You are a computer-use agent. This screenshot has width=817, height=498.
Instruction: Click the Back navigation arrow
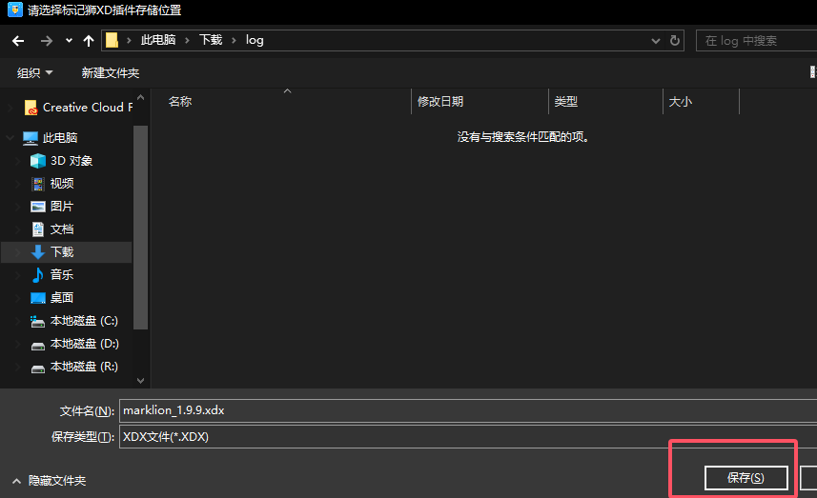pos(18,41)
